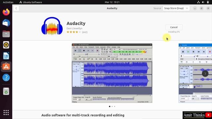Open the clock showing Mar 12 19:21
Screen dimensions: 212x119
[x=112, y=2]
